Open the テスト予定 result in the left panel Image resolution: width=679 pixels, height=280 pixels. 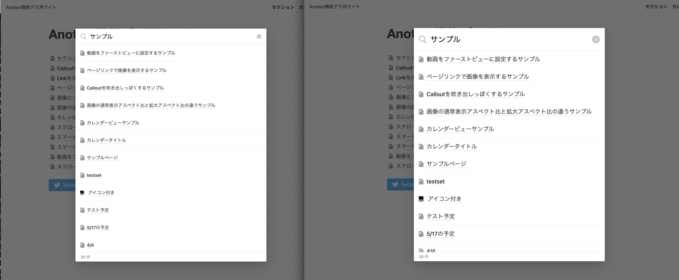pos(98,210)
